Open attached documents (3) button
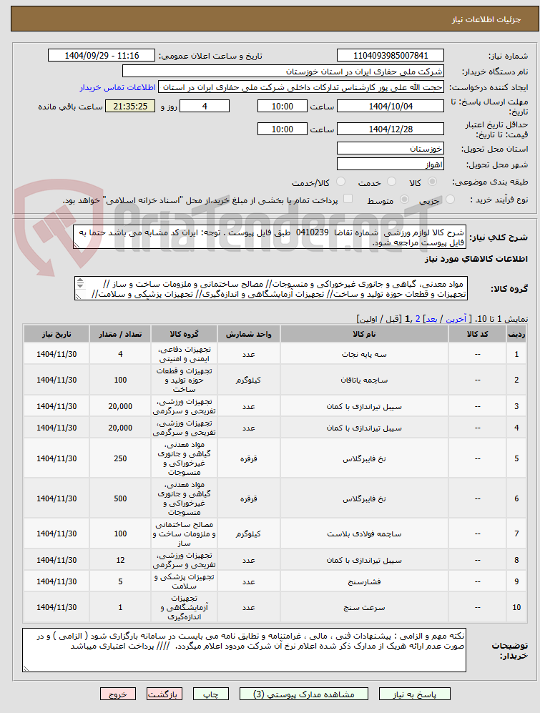This screenshot has height=713, width=540. (x=304, y=694)
